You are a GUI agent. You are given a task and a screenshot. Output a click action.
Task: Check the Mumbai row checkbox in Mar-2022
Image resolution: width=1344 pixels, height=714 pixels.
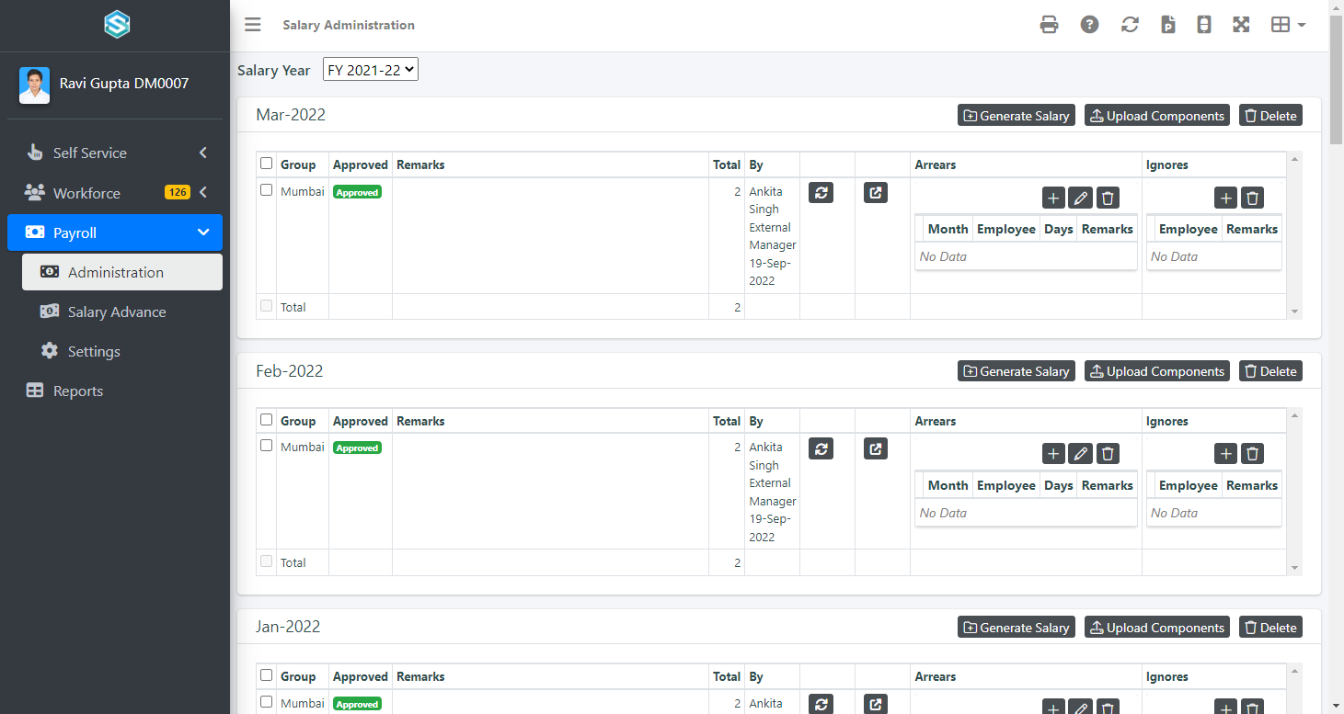(x=267, y=190)
